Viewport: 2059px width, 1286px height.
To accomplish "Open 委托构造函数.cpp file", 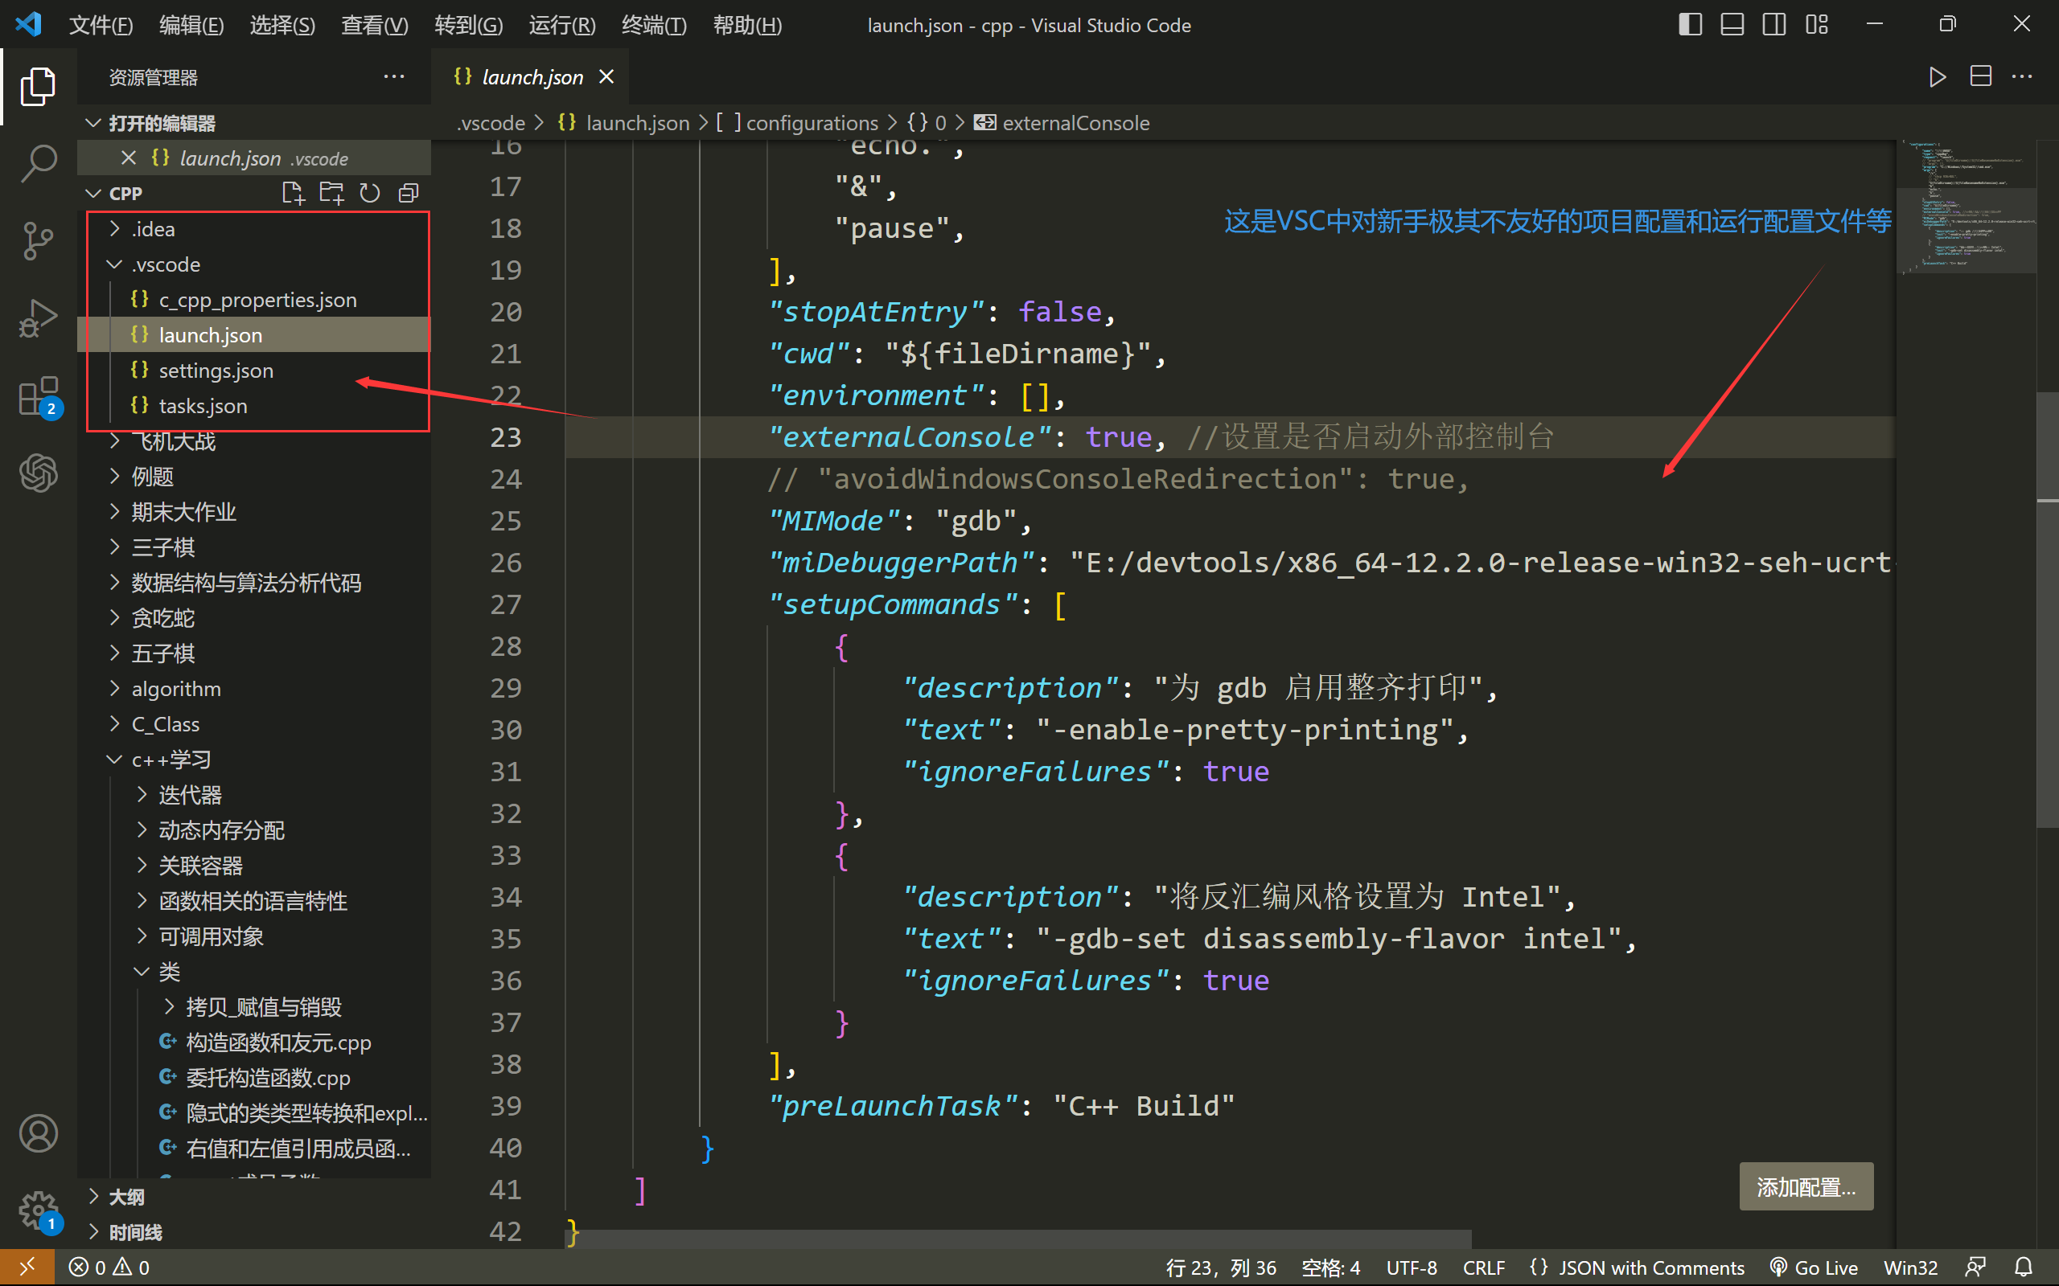I will pyautogui.click(x=254, y=1079).
